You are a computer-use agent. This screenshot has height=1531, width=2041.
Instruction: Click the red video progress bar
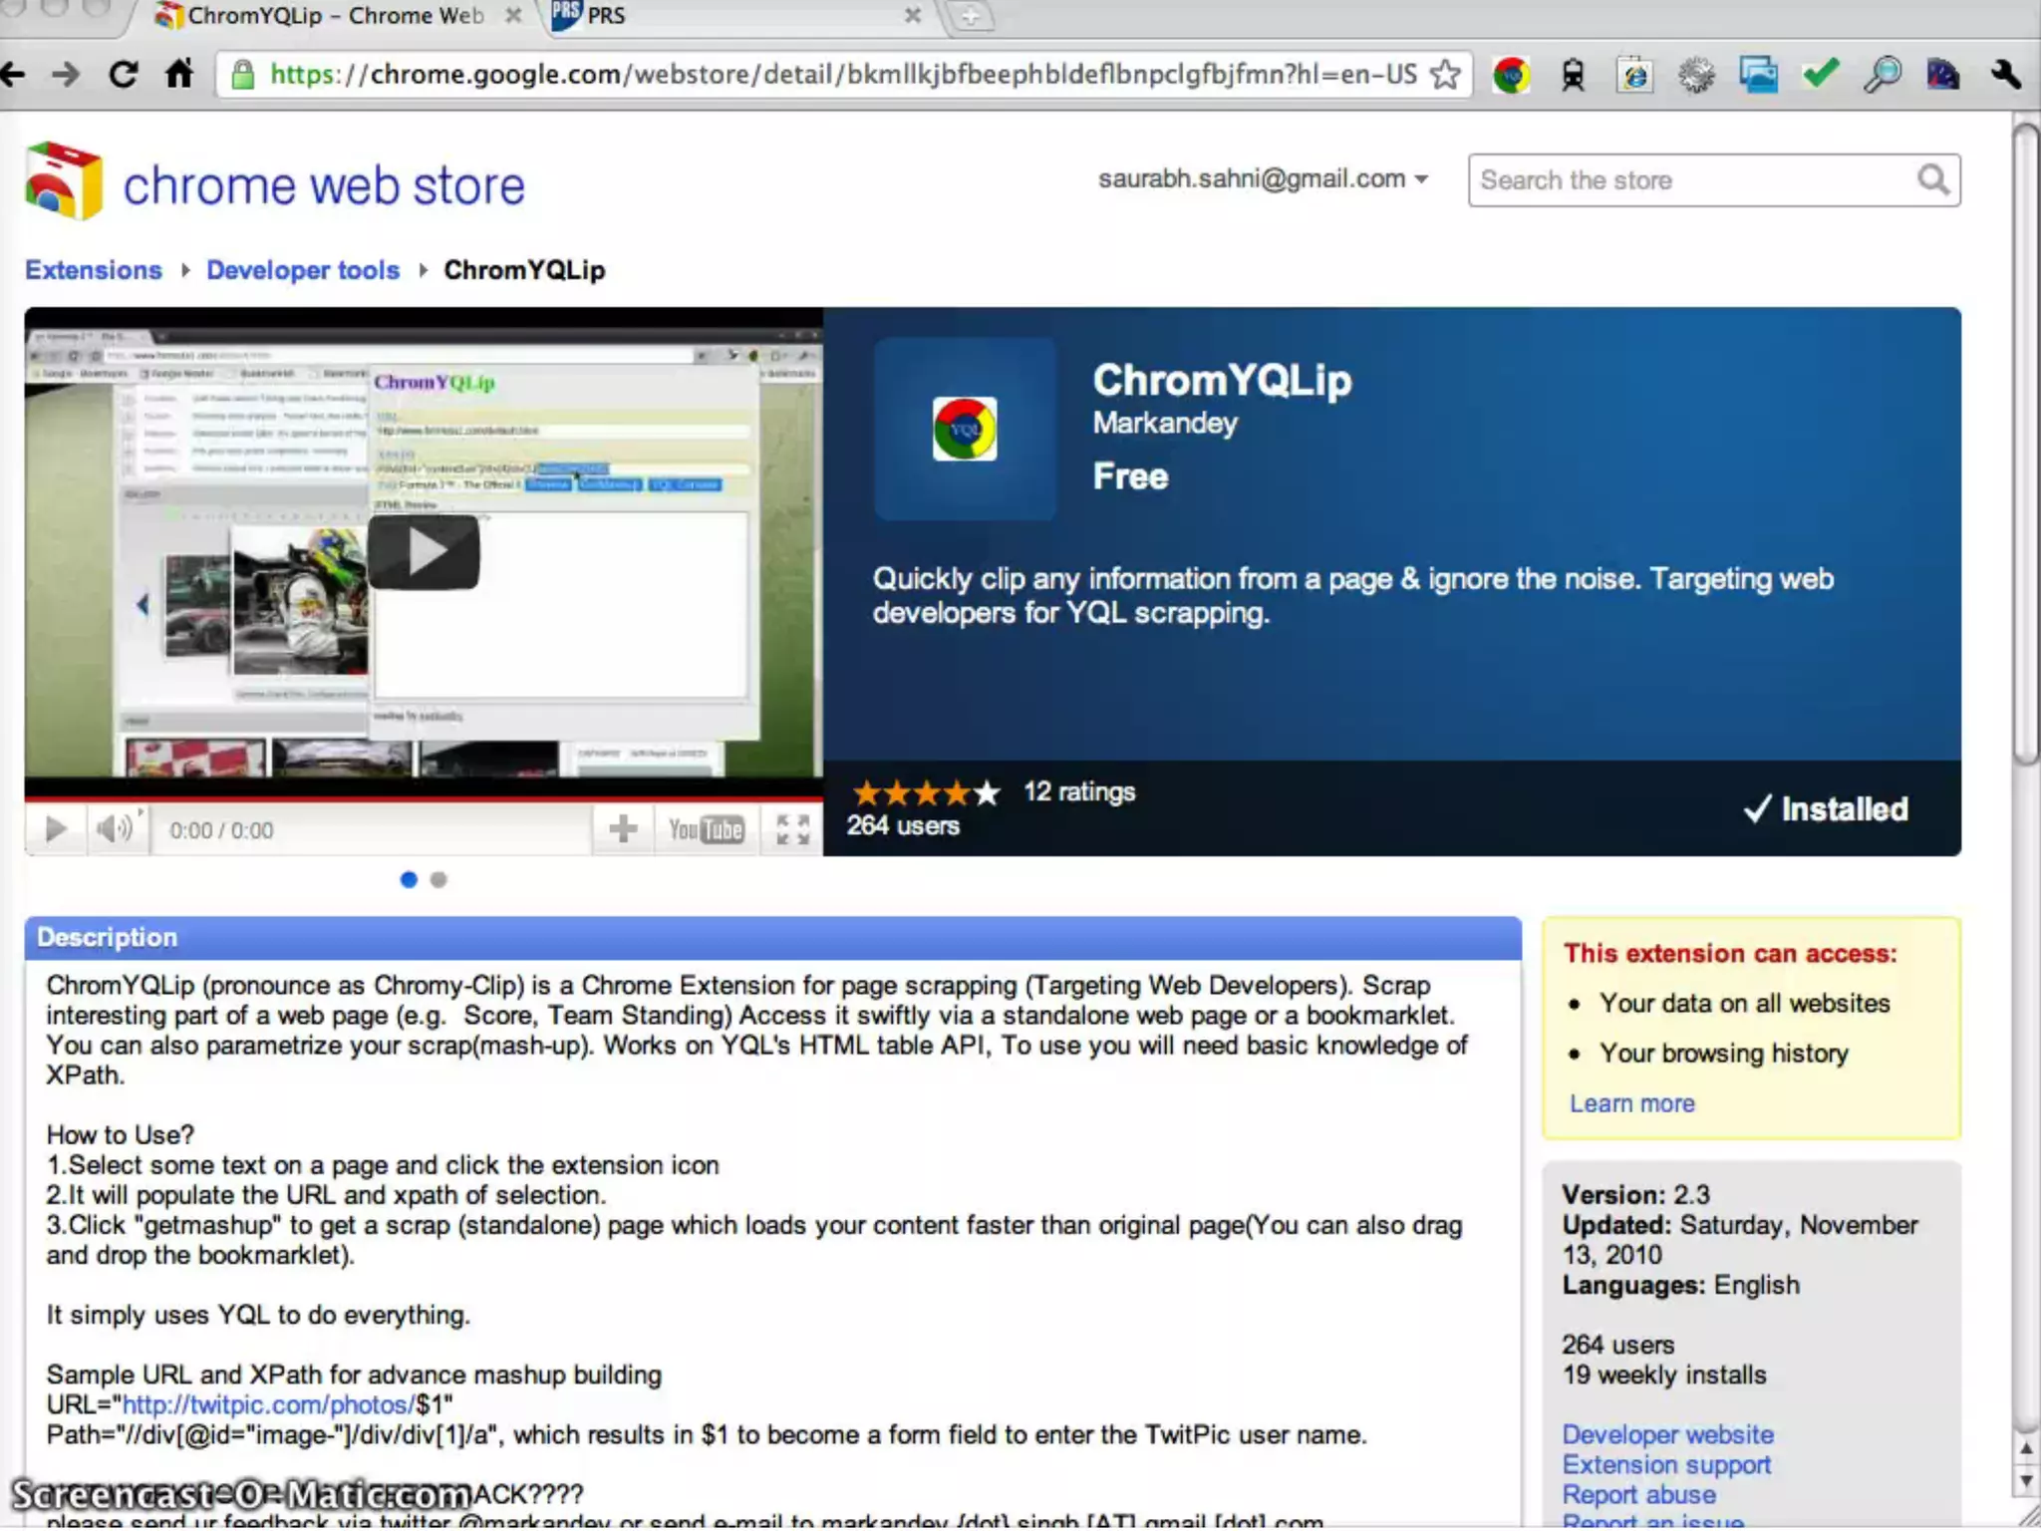pos(424,799)
